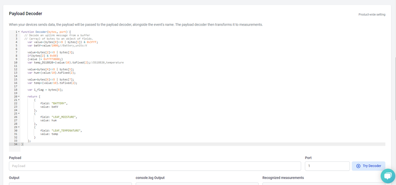Collapse the return array fold arrow at line 20

(19, 97)
